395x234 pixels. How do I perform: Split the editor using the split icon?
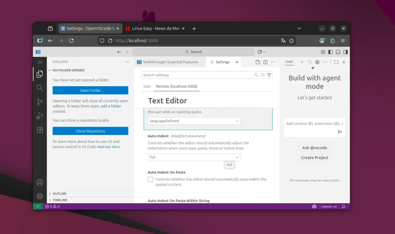click(x=266, y=62)
